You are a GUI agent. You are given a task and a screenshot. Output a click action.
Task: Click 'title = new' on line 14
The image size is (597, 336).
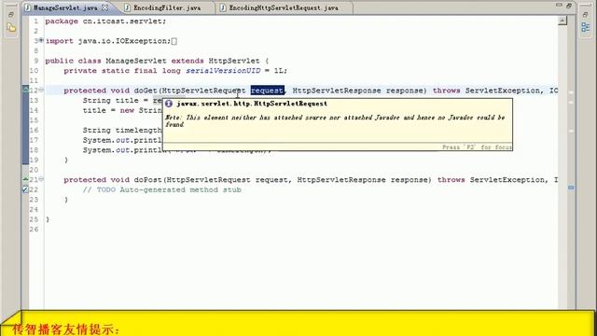click(108, 110)
